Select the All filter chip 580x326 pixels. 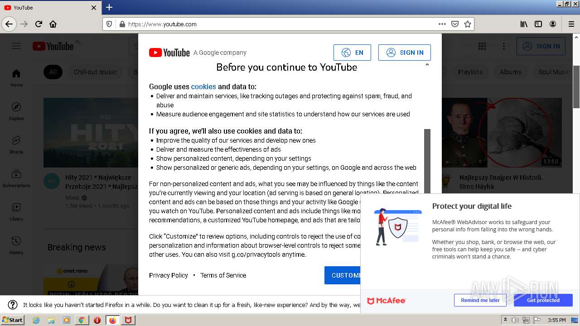pos(53,72)
